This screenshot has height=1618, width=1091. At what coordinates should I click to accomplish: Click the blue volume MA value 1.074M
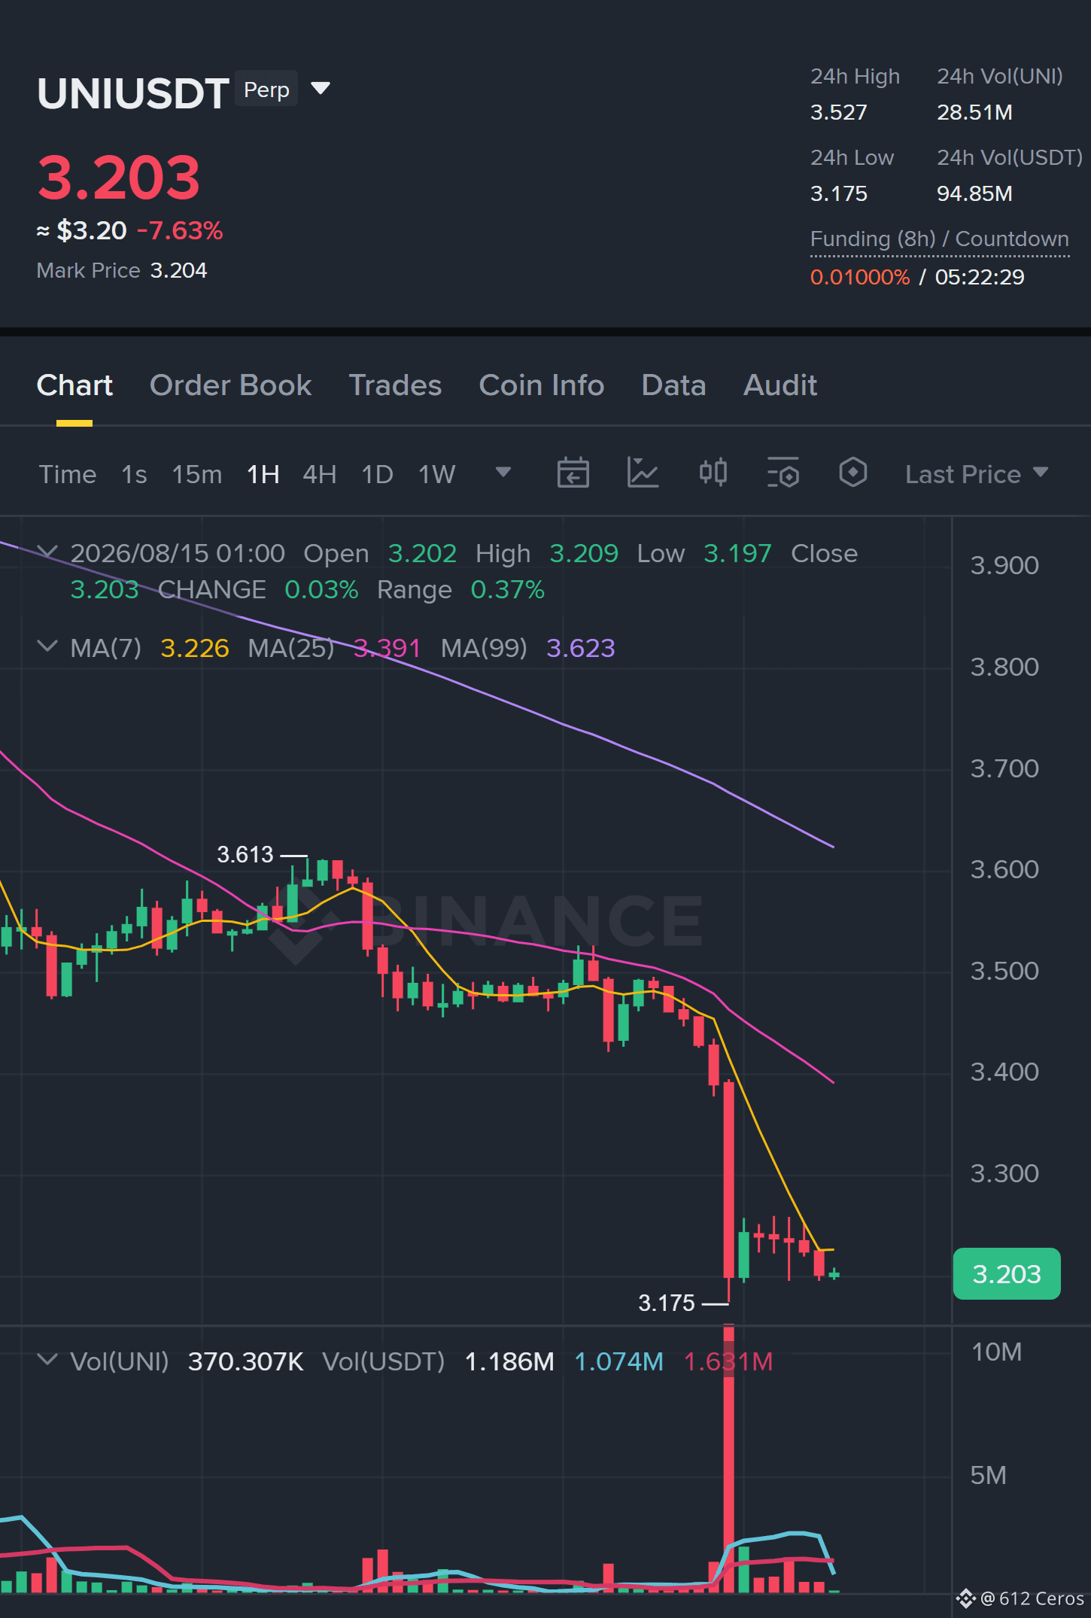pyautogui.click(x=618, y=1361)
